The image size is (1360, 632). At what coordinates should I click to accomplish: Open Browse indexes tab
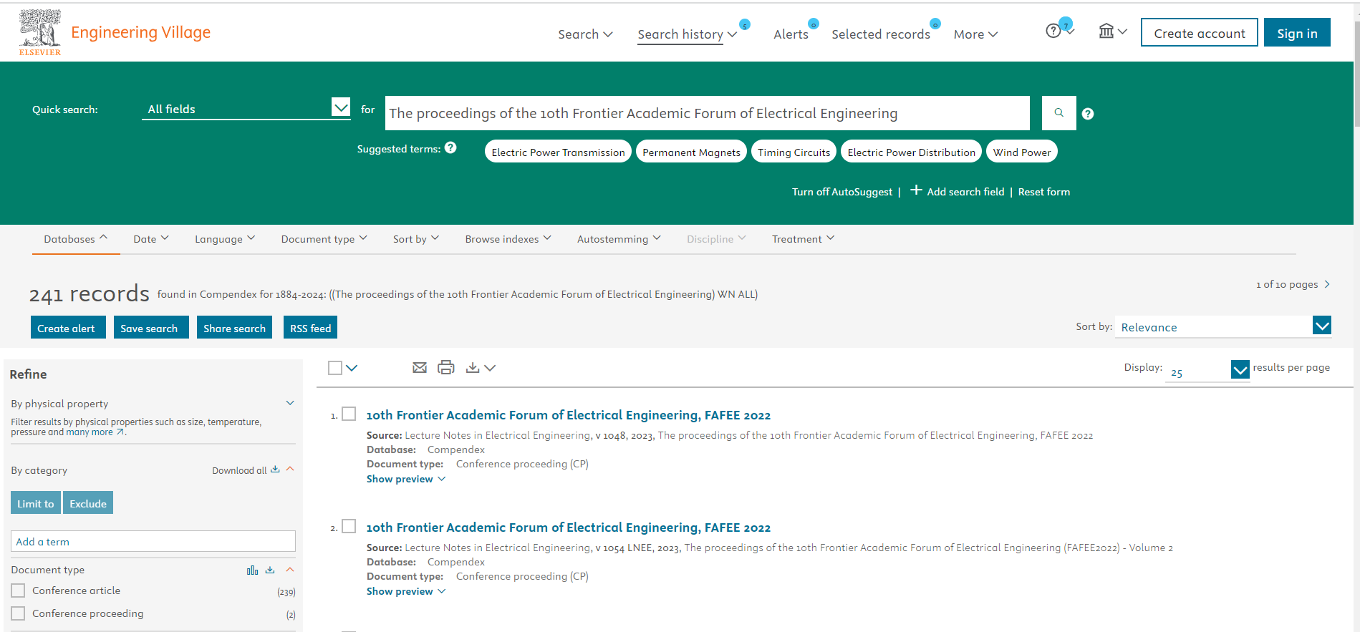(x=508, y=239)
